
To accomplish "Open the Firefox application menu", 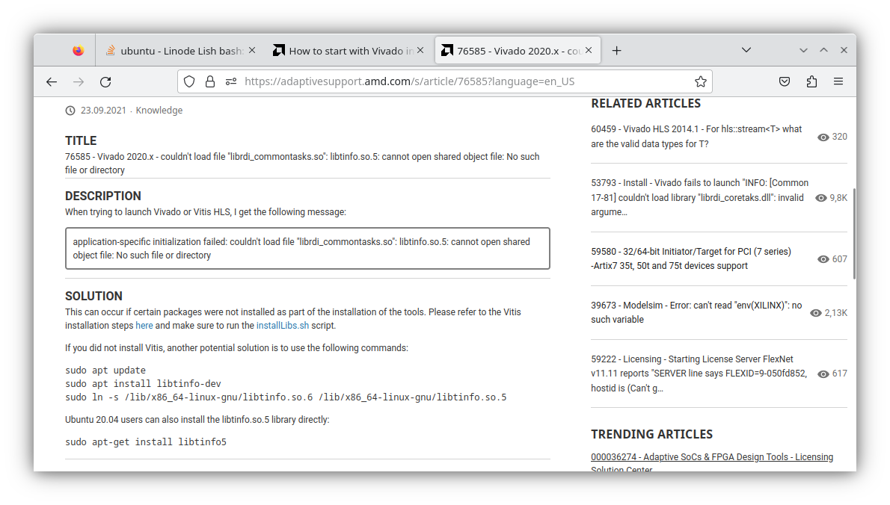I will coord(838,81).
